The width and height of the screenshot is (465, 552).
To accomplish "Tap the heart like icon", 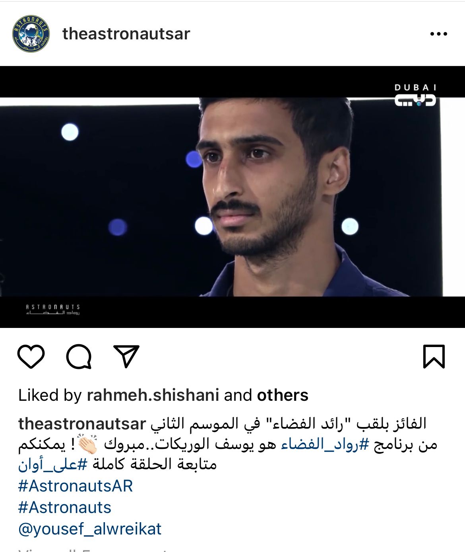I will pyautogui.click(x=31, y=356).
